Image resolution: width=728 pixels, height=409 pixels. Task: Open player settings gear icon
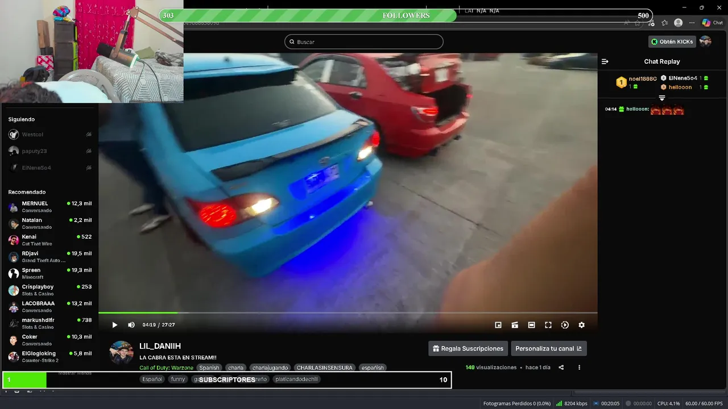tap(581, 325)
